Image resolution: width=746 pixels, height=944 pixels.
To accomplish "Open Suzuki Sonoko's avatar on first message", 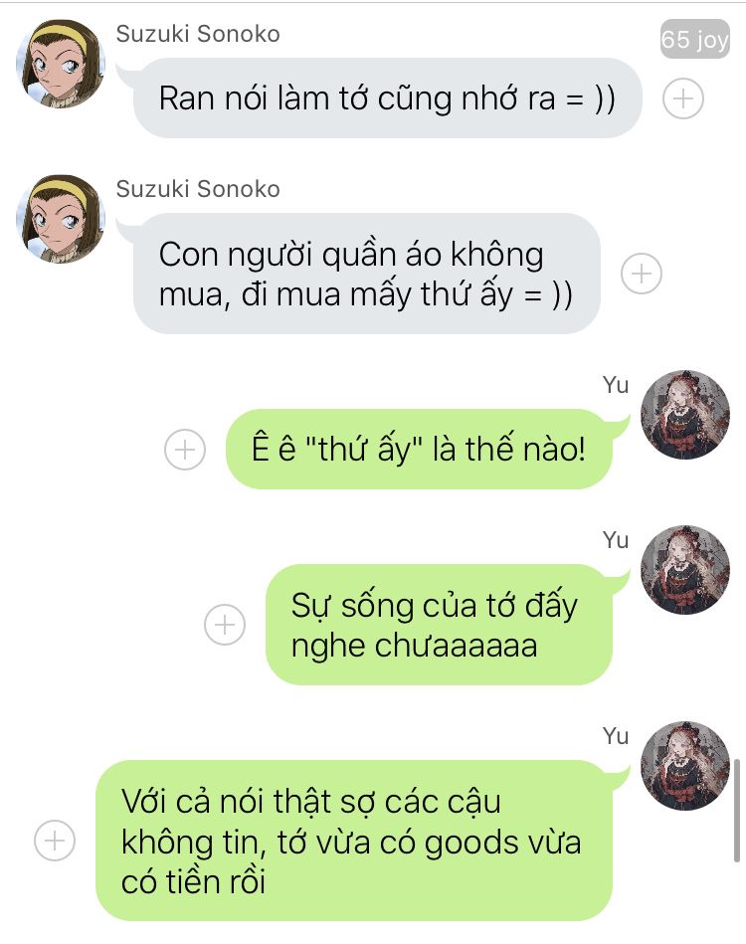I will pyautogui.click(x=61, y=65).
